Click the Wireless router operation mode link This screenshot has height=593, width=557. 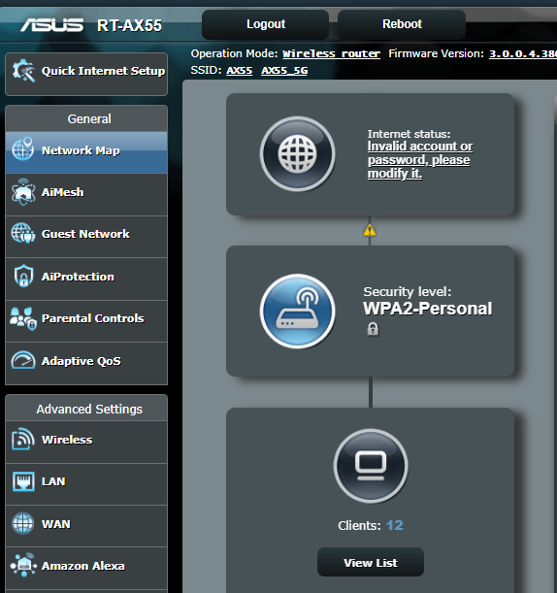point(331,53)
